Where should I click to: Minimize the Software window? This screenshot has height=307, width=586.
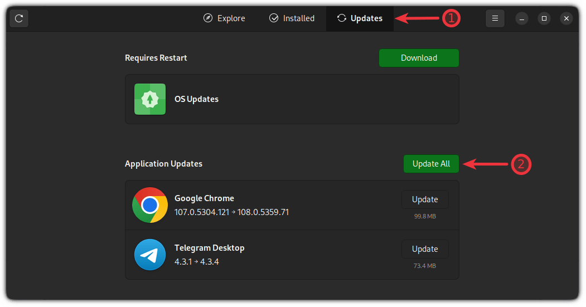click(522, 18)
